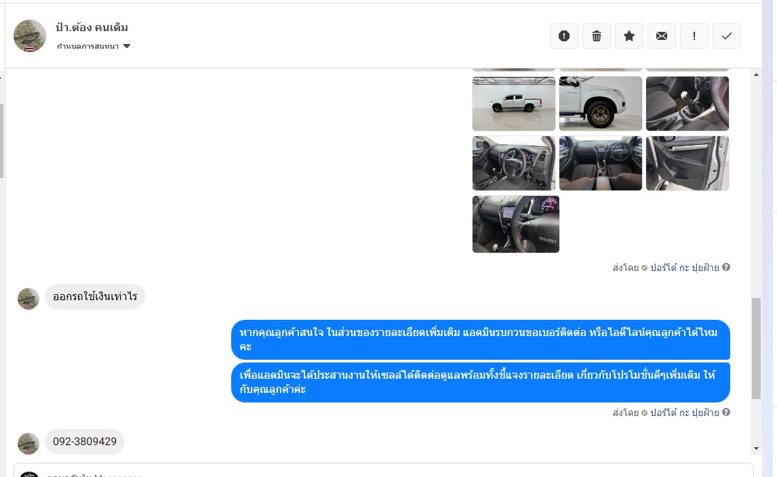Click help icon beside lower sent-by label

726,412
